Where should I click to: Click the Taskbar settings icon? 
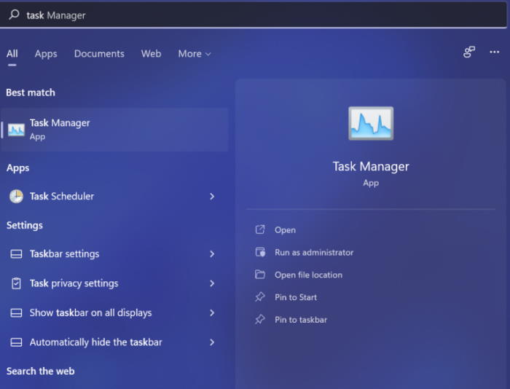[16, 254]
